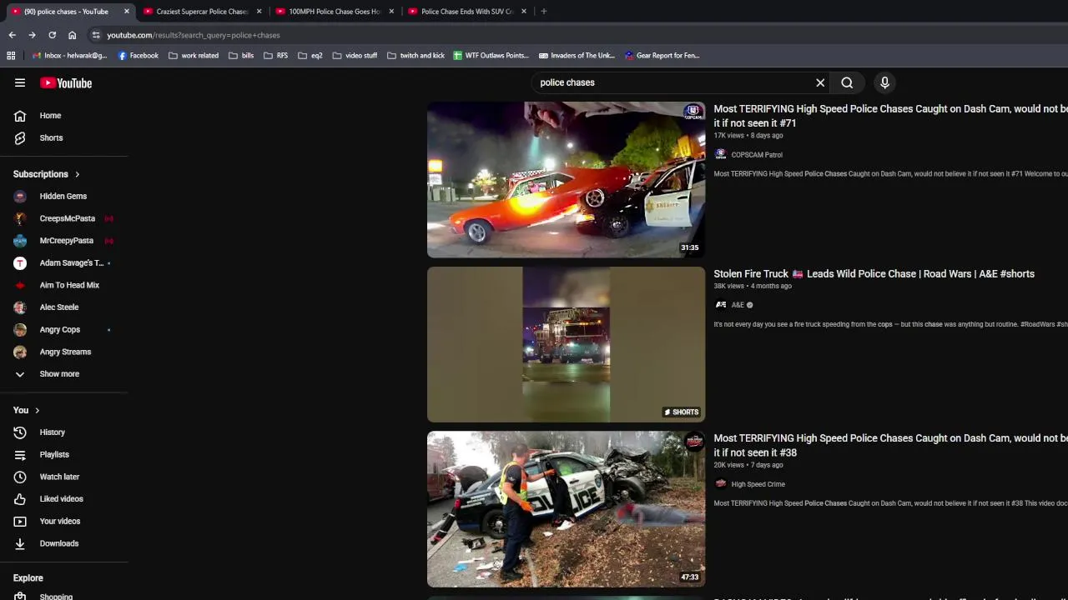Open Gear Report for Fen bookmark
Screen dimensions: 1068x600
pos(662,56)
